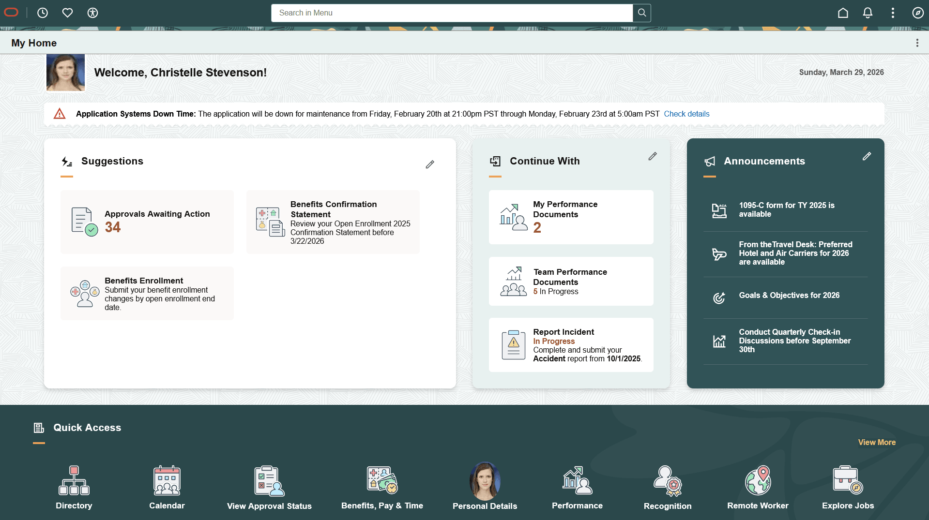
Task: Click the Approvals document check icon
Action: tap(85, 222)
